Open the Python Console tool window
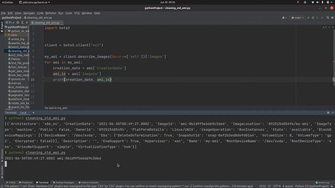The image size is (335, 188). click(88, 182)
